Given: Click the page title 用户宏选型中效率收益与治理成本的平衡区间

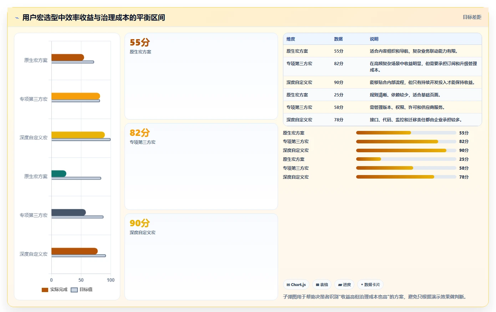Looking at the screenshot, I should 93,17.
